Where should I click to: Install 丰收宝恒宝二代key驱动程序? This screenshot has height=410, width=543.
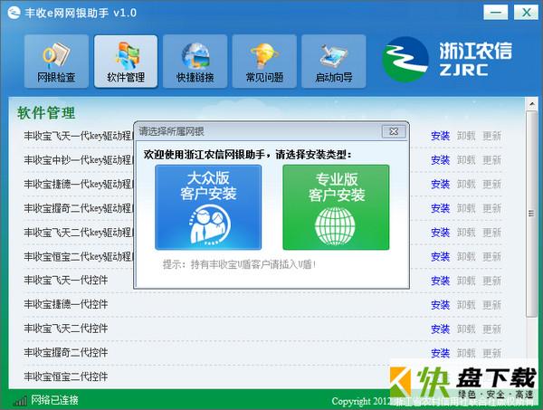pyautogui.click(x=440, y=257)
